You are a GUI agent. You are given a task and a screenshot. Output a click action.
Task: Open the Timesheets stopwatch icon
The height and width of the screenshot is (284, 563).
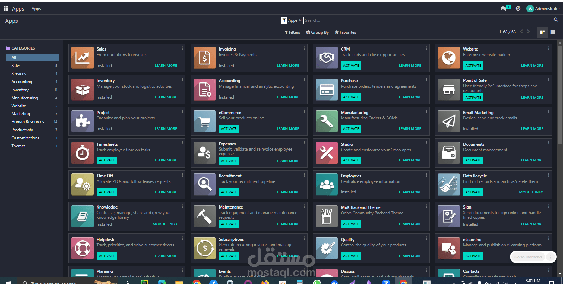[82, 153]
